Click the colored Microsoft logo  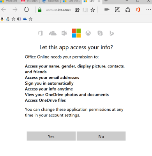tap(76, 33)
